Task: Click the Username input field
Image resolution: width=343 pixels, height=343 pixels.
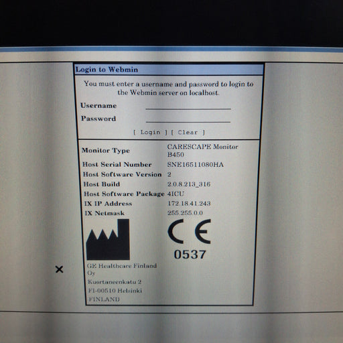Action: (188, 105)
